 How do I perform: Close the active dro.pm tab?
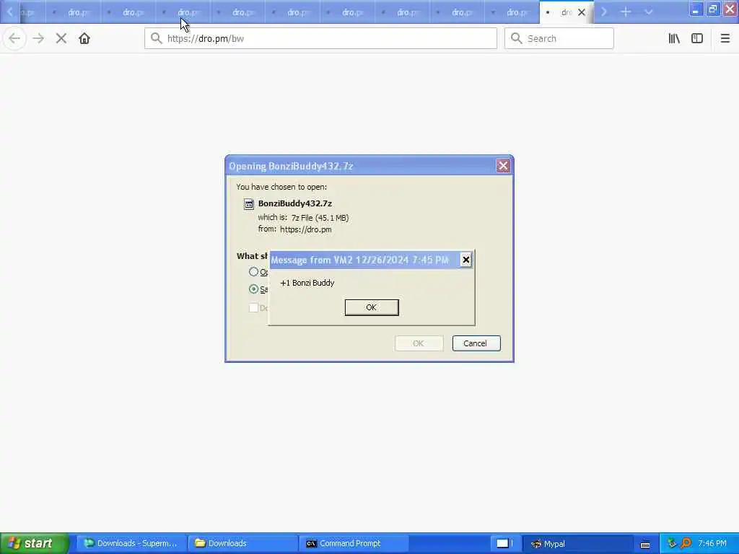[x=582, y=12]
